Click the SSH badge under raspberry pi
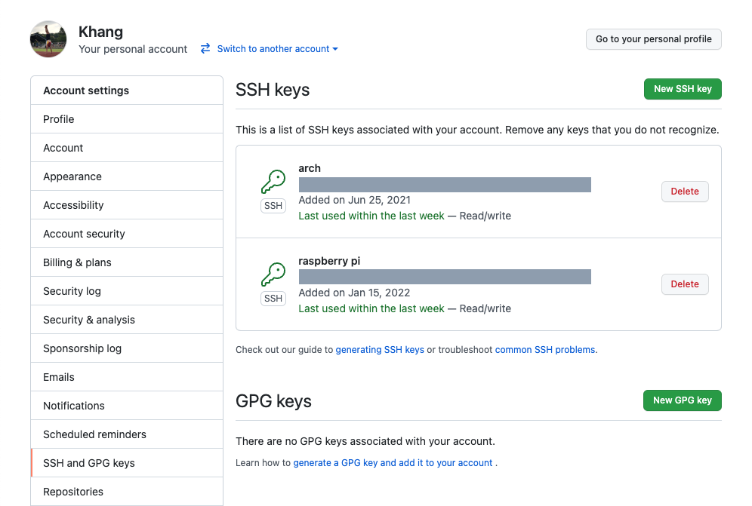 point(273,298)
